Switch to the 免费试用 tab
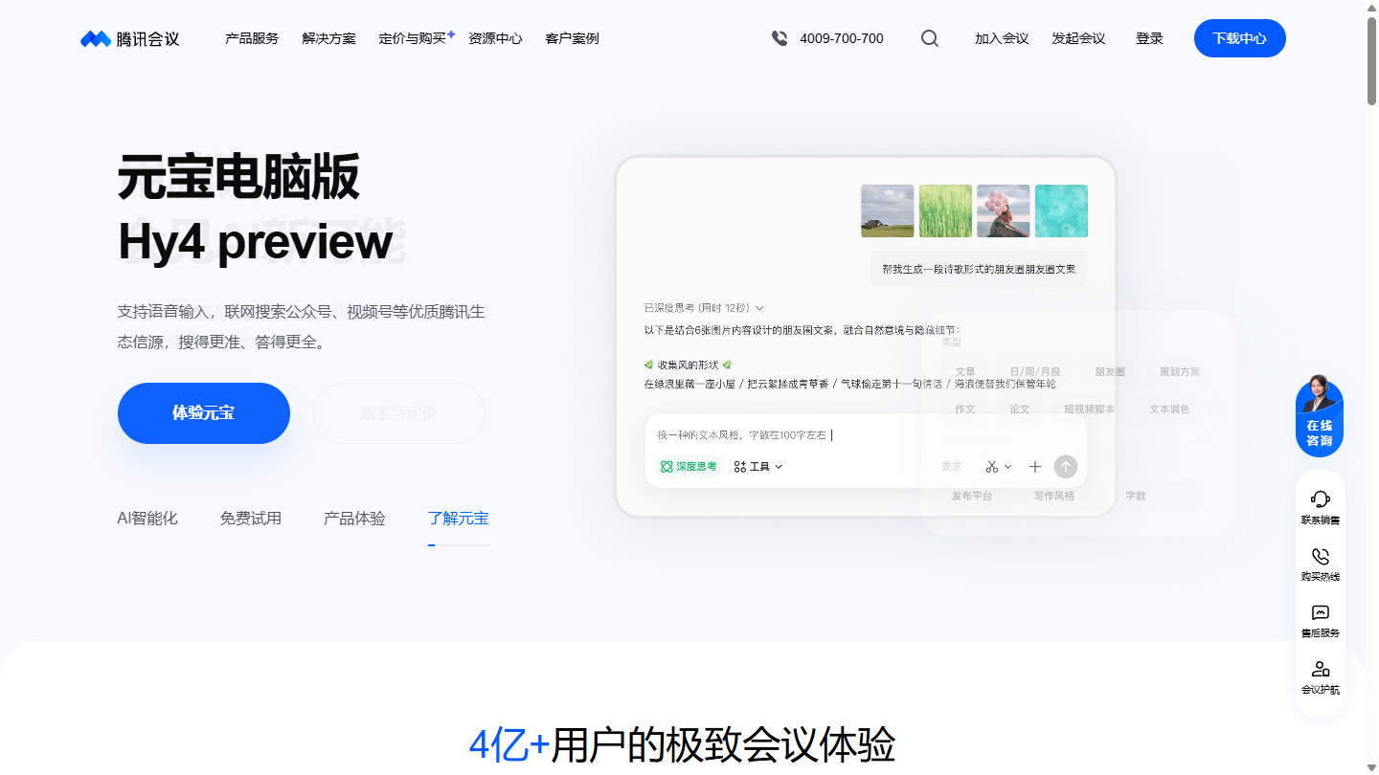This screenshot has width=1379, height=775. point(251,519)
